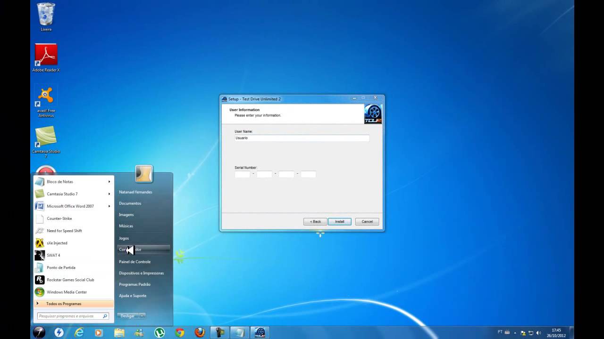Open the avast! Free Antivirus desktop icon
This screenshot has width=604, height=339.
(x=46, y=101)
